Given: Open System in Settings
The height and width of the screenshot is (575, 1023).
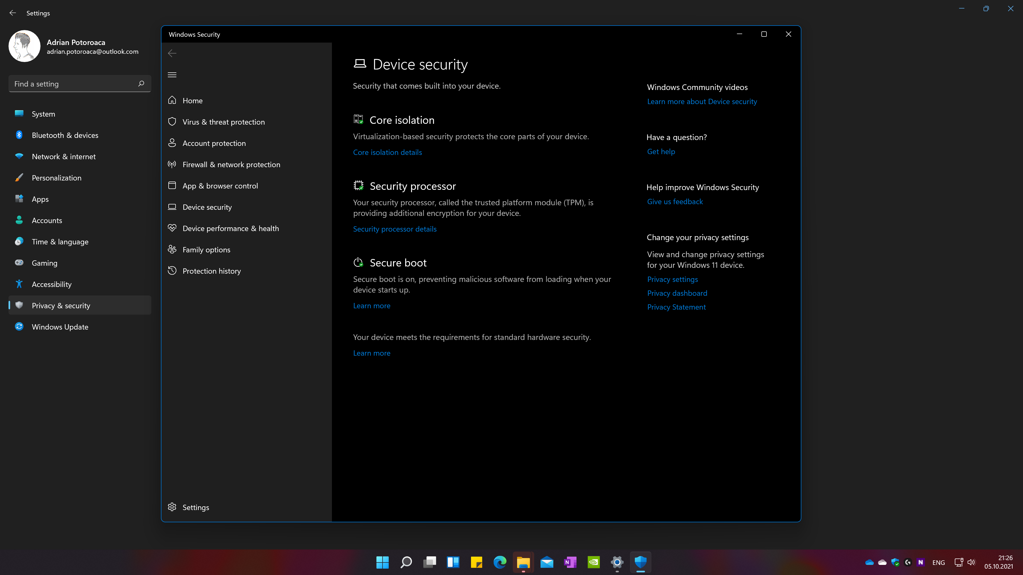Looking at the screenshot, I should coord(80,114).
